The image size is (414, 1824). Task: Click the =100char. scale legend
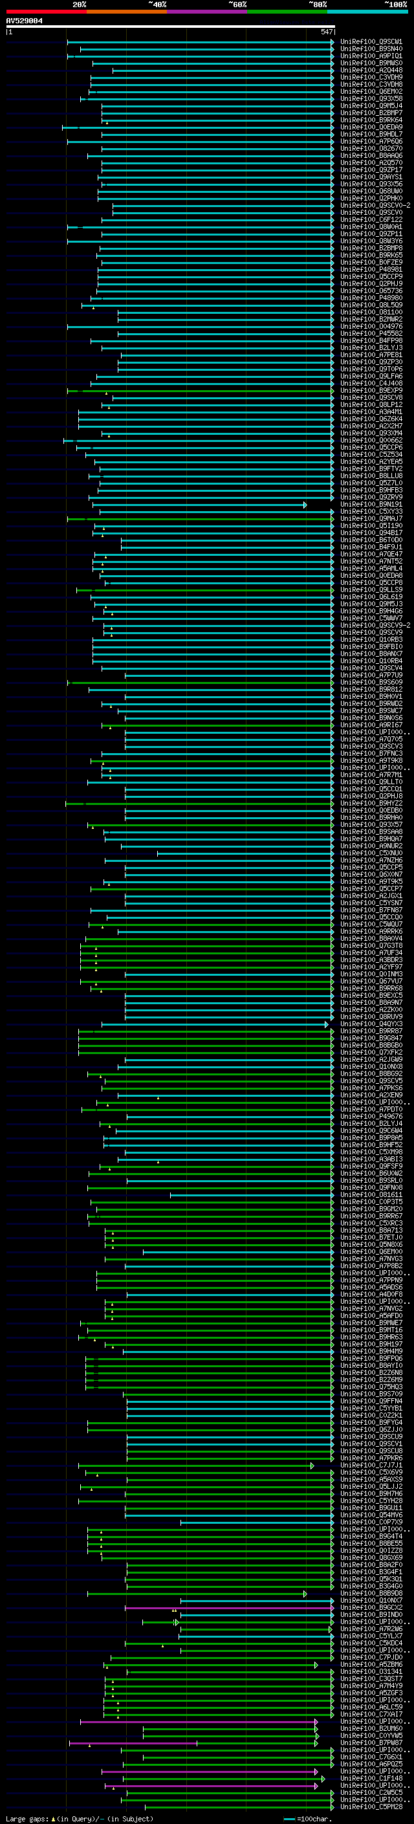(307, 1819)
